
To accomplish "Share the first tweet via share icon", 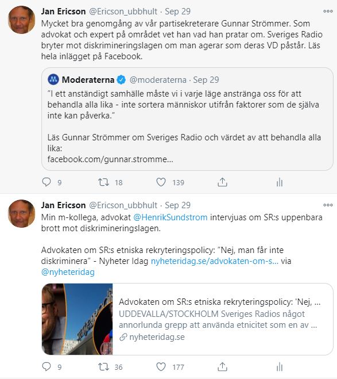I will pyautogui.click(x=222, y=182).
